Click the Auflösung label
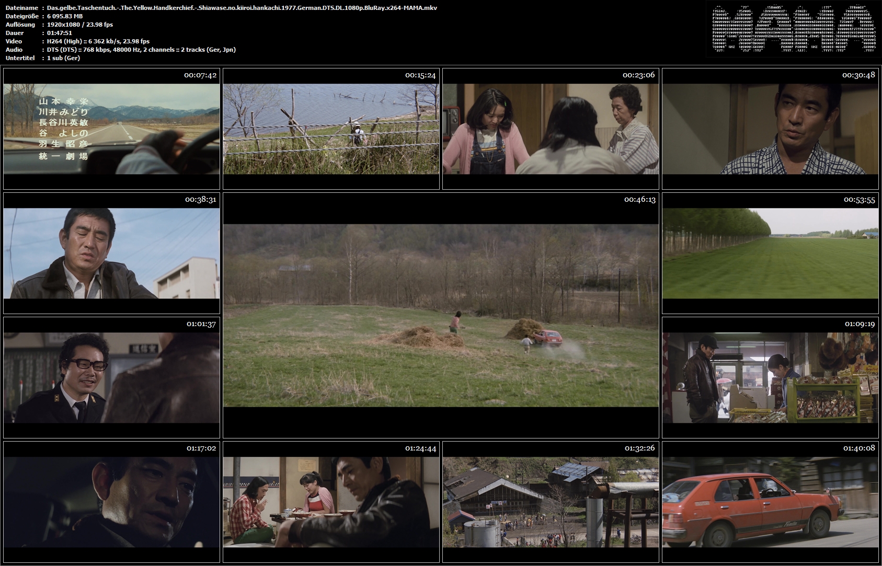 point(20,25)
